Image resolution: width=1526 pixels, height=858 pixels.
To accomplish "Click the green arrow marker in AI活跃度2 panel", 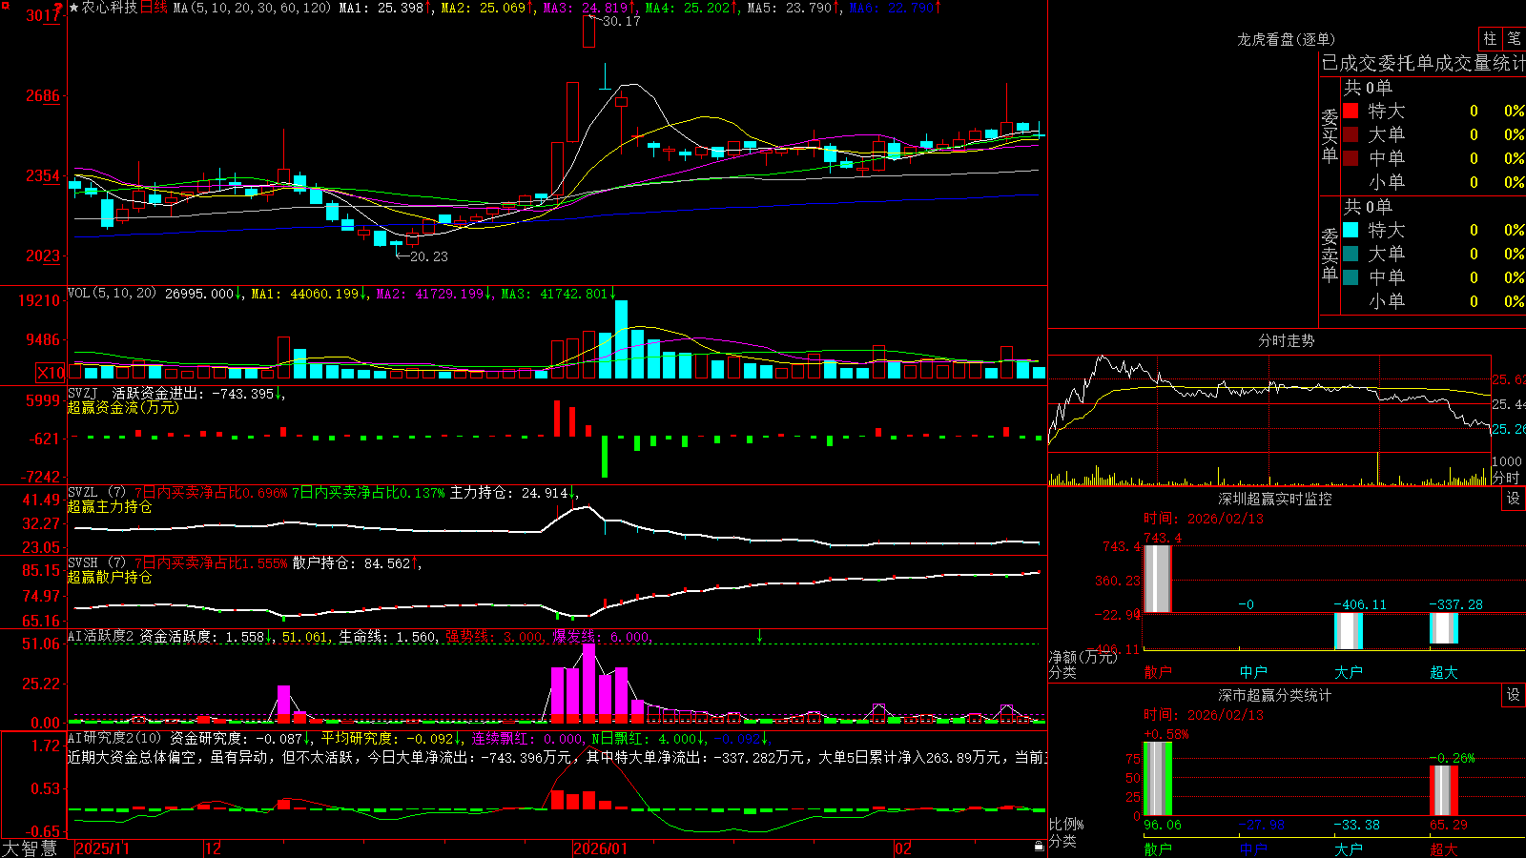I will pos(759,636).
